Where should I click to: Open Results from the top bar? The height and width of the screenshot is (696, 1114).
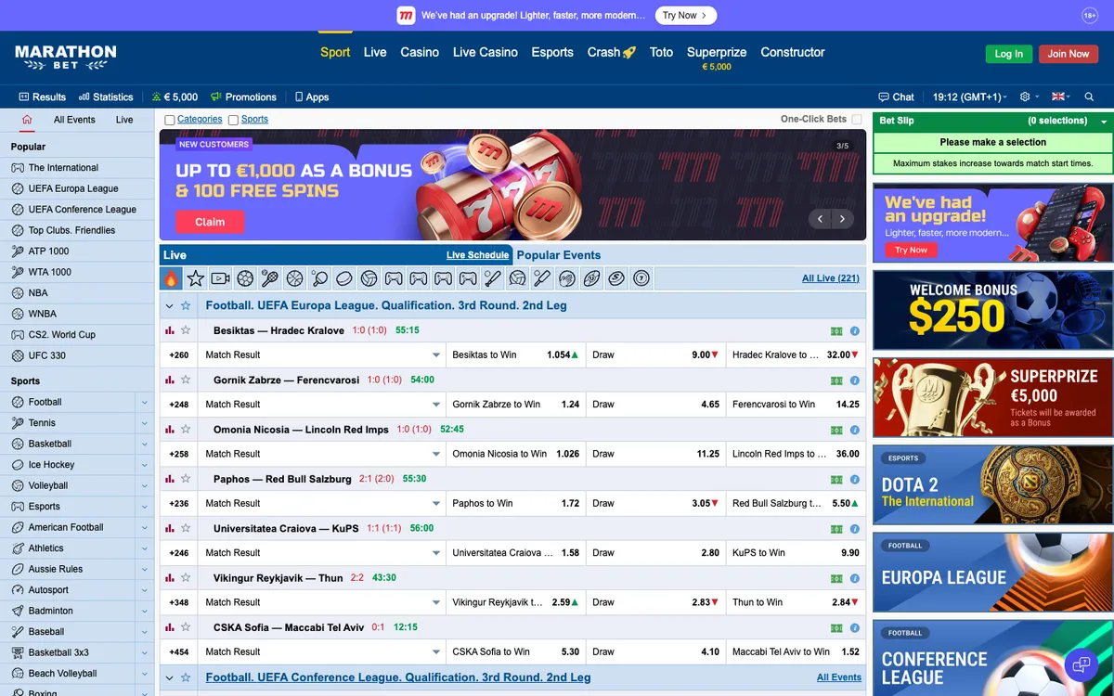point(43,97)
